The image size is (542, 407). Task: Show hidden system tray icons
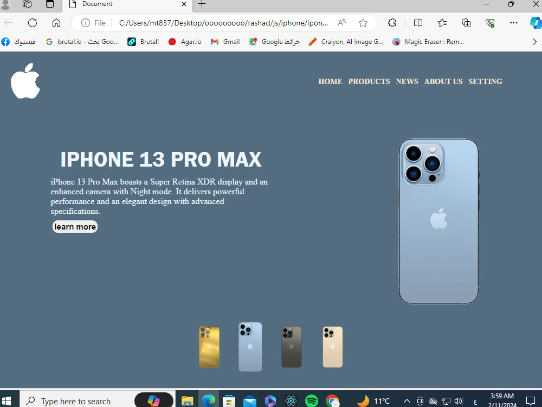tap(407, 401)
